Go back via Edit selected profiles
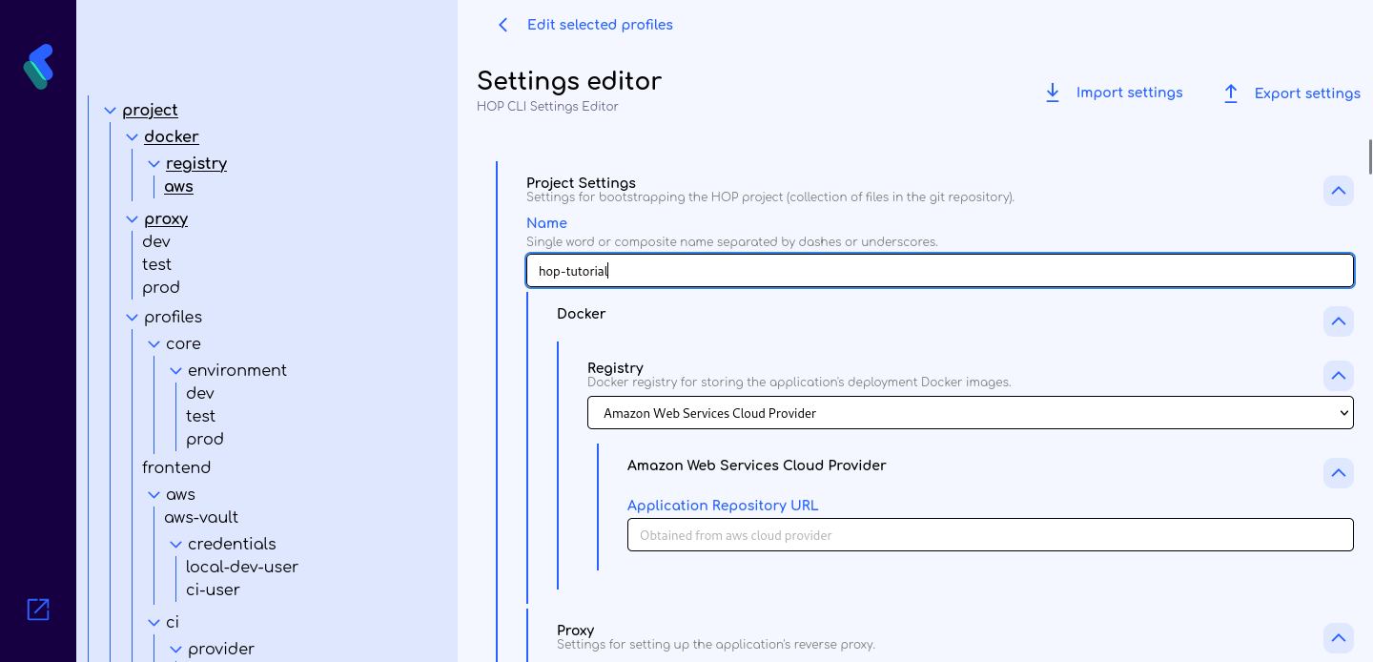The width and height of the screenshot is (1373, 662). click(600, 25)
